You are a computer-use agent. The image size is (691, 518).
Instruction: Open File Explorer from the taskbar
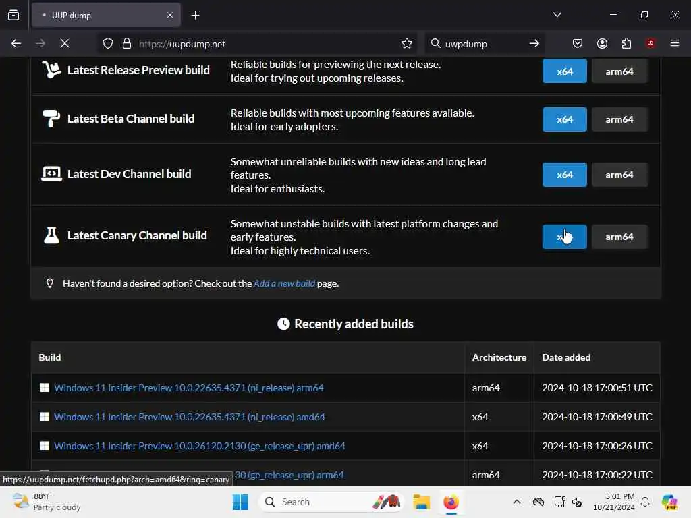tap(421, 502)
